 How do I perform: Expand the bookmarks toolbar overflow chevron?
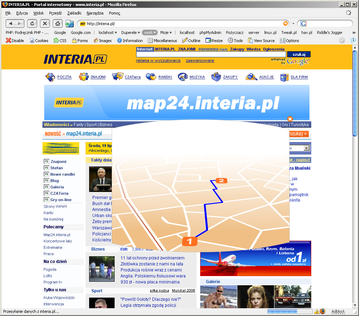click(354, 33)
